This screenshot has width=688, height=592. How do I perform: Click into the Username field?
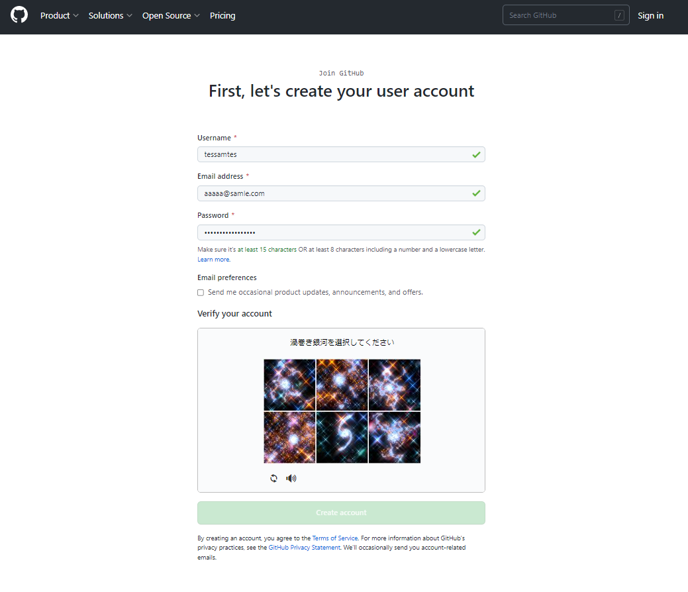(x=342, y=154)
